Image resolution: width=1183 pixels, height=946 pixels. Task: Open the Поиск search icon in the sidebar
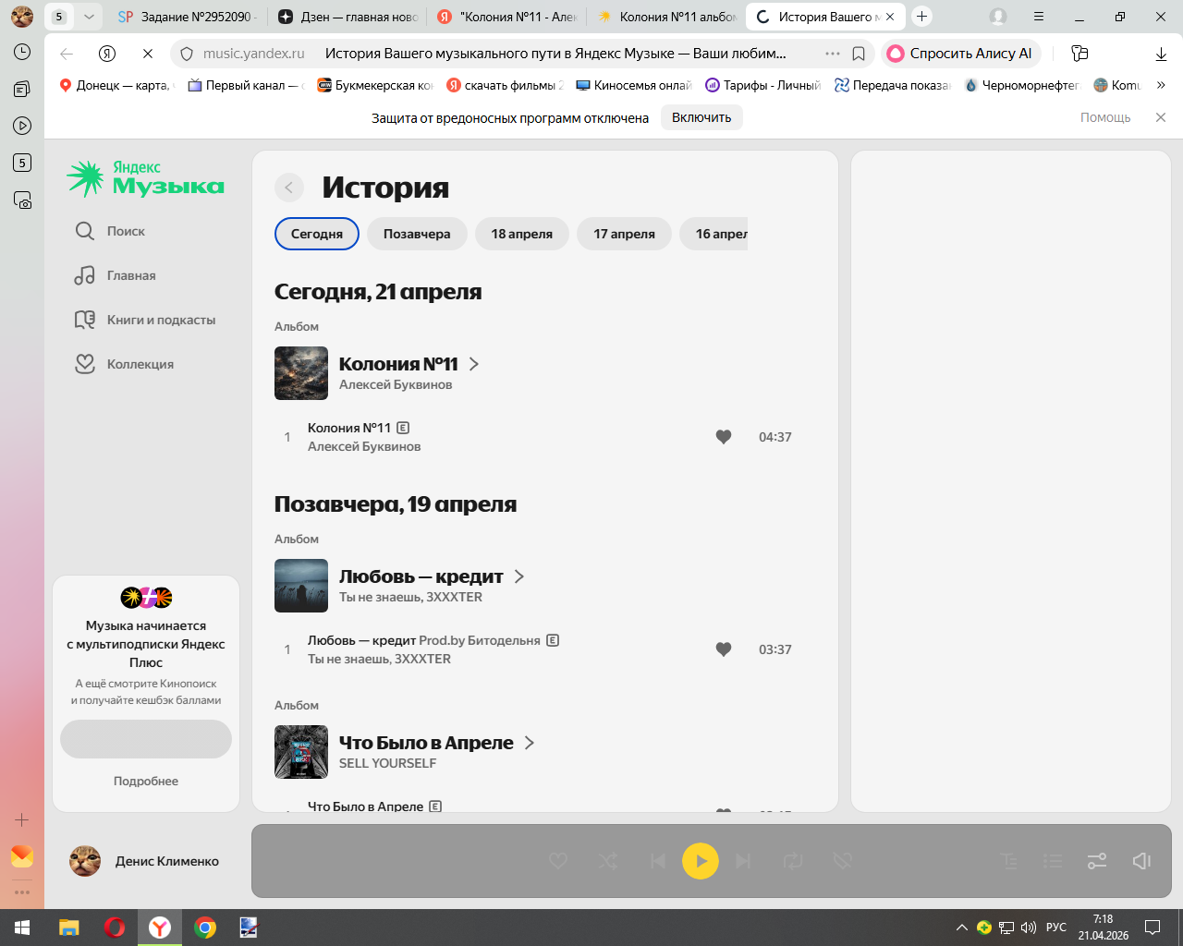point(85,231)
